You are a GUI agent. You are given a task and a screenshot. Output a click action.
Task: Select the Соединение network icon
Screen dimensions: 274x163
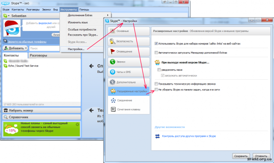(x=113, y=100)
